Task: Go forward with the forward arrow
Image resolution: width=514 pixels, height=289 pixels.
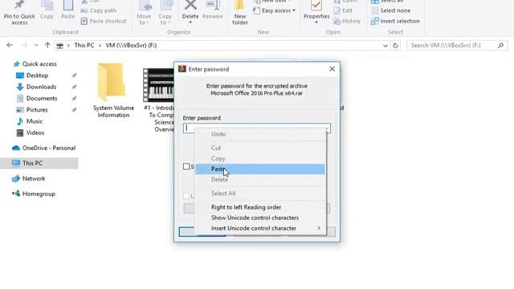Action: click(x=24, y=45)
